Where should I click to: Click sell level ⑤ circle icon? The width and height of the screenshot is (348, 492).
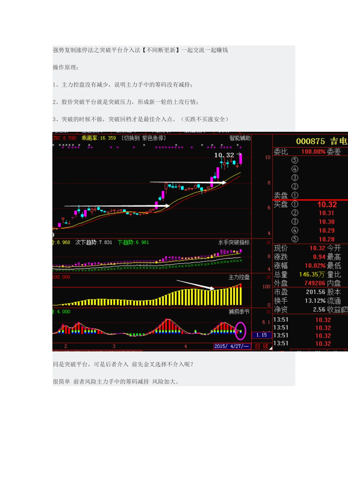click(x=295, y=160)
